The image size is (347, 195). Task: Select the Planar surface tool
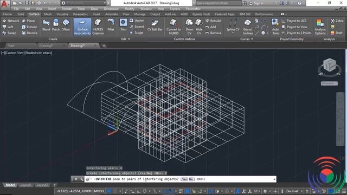point(29,21)
